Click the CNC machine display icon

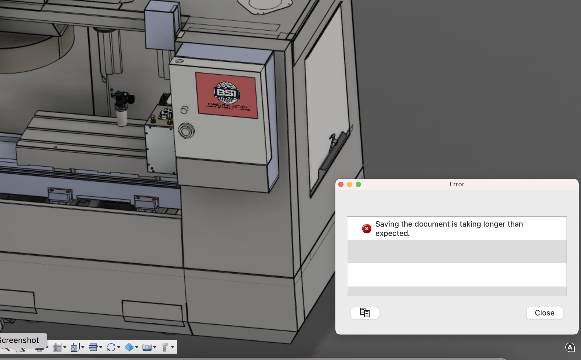[147, 347]
